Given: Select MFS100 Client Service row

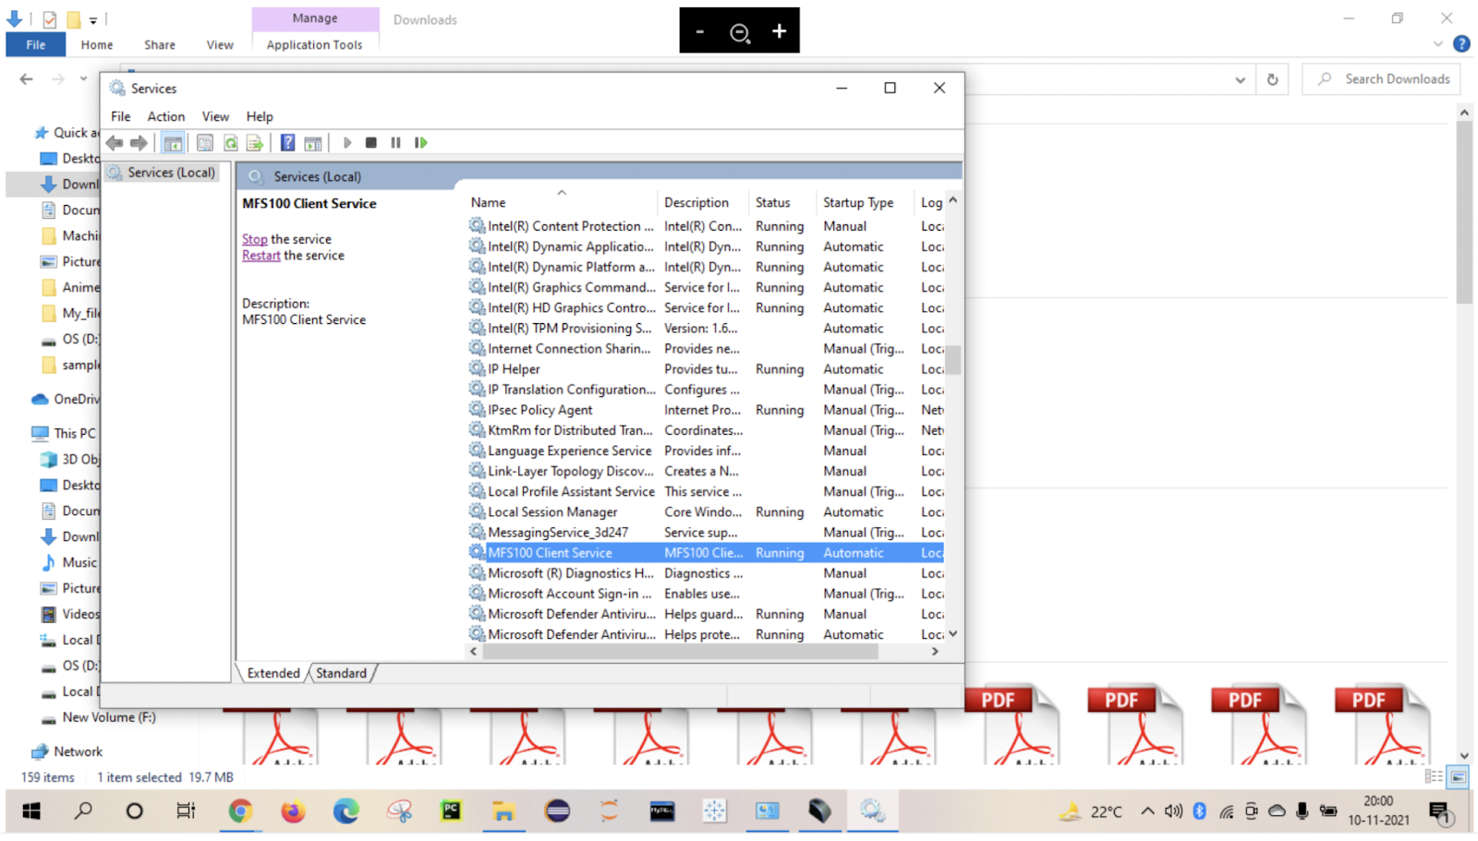Looking at the screenshot, I should pos(706,553).
